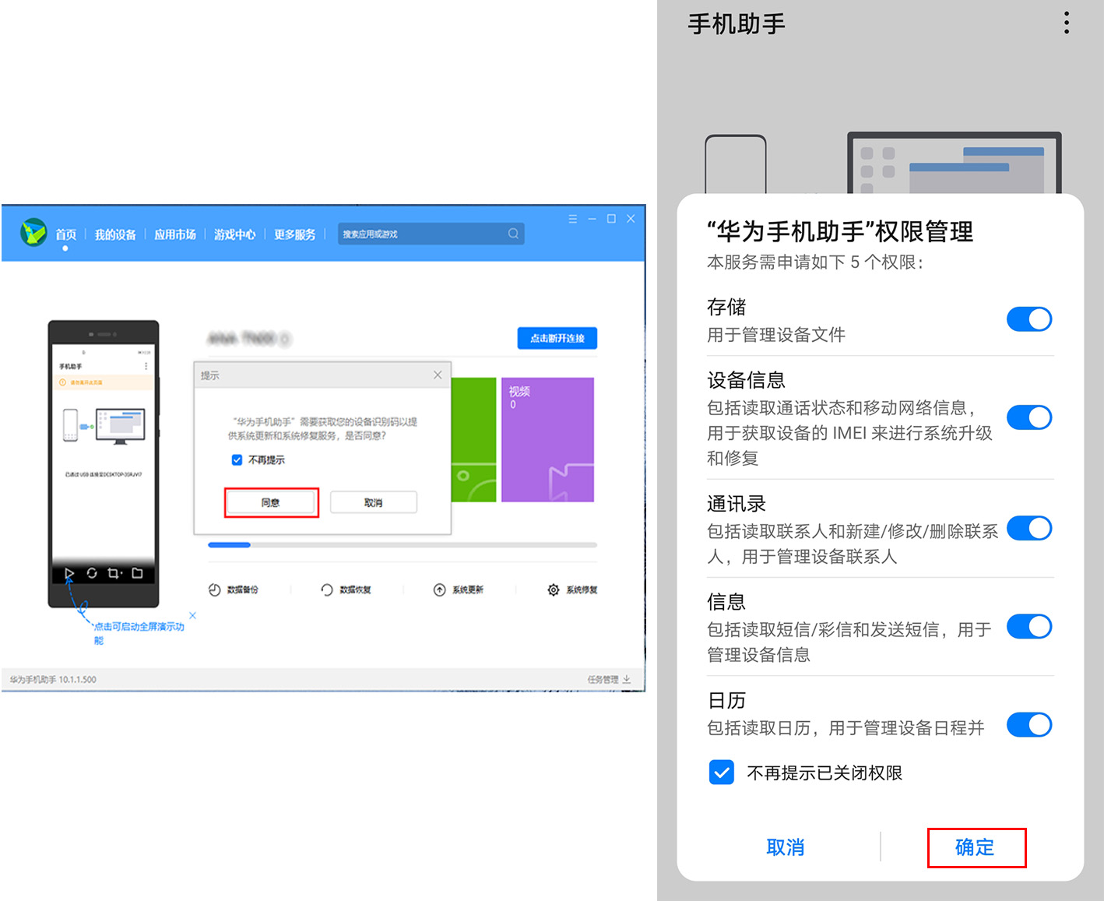Click the 手机助手 title on the phone

click(x=737, y=24)
